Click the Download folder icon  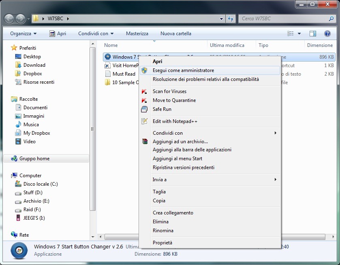coord(18,65)
